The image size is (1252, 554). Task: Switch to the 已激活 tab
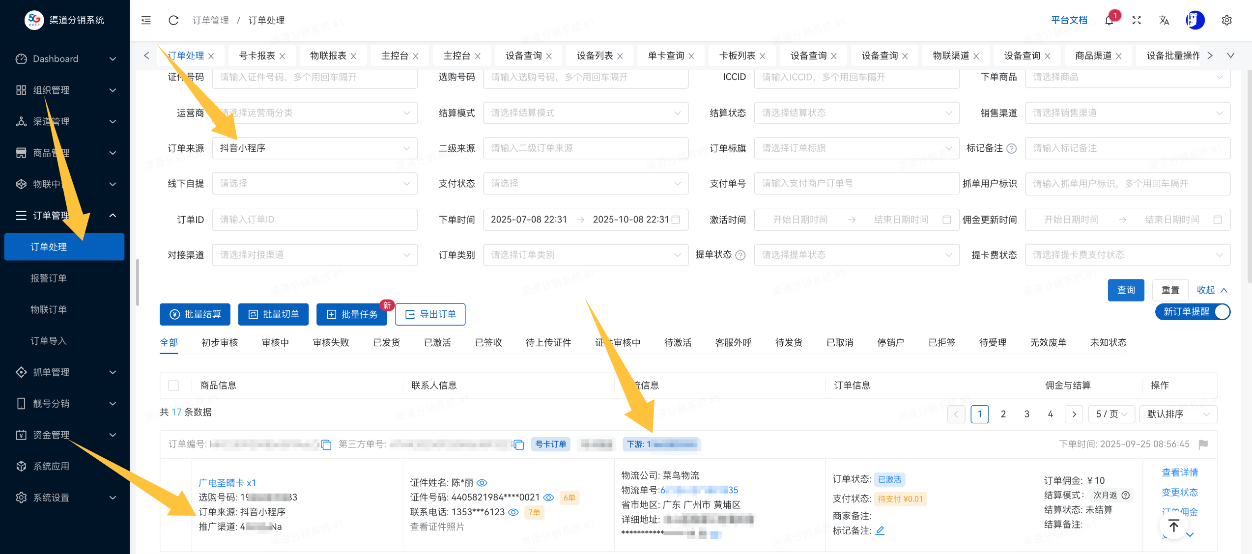click(437, 342)
